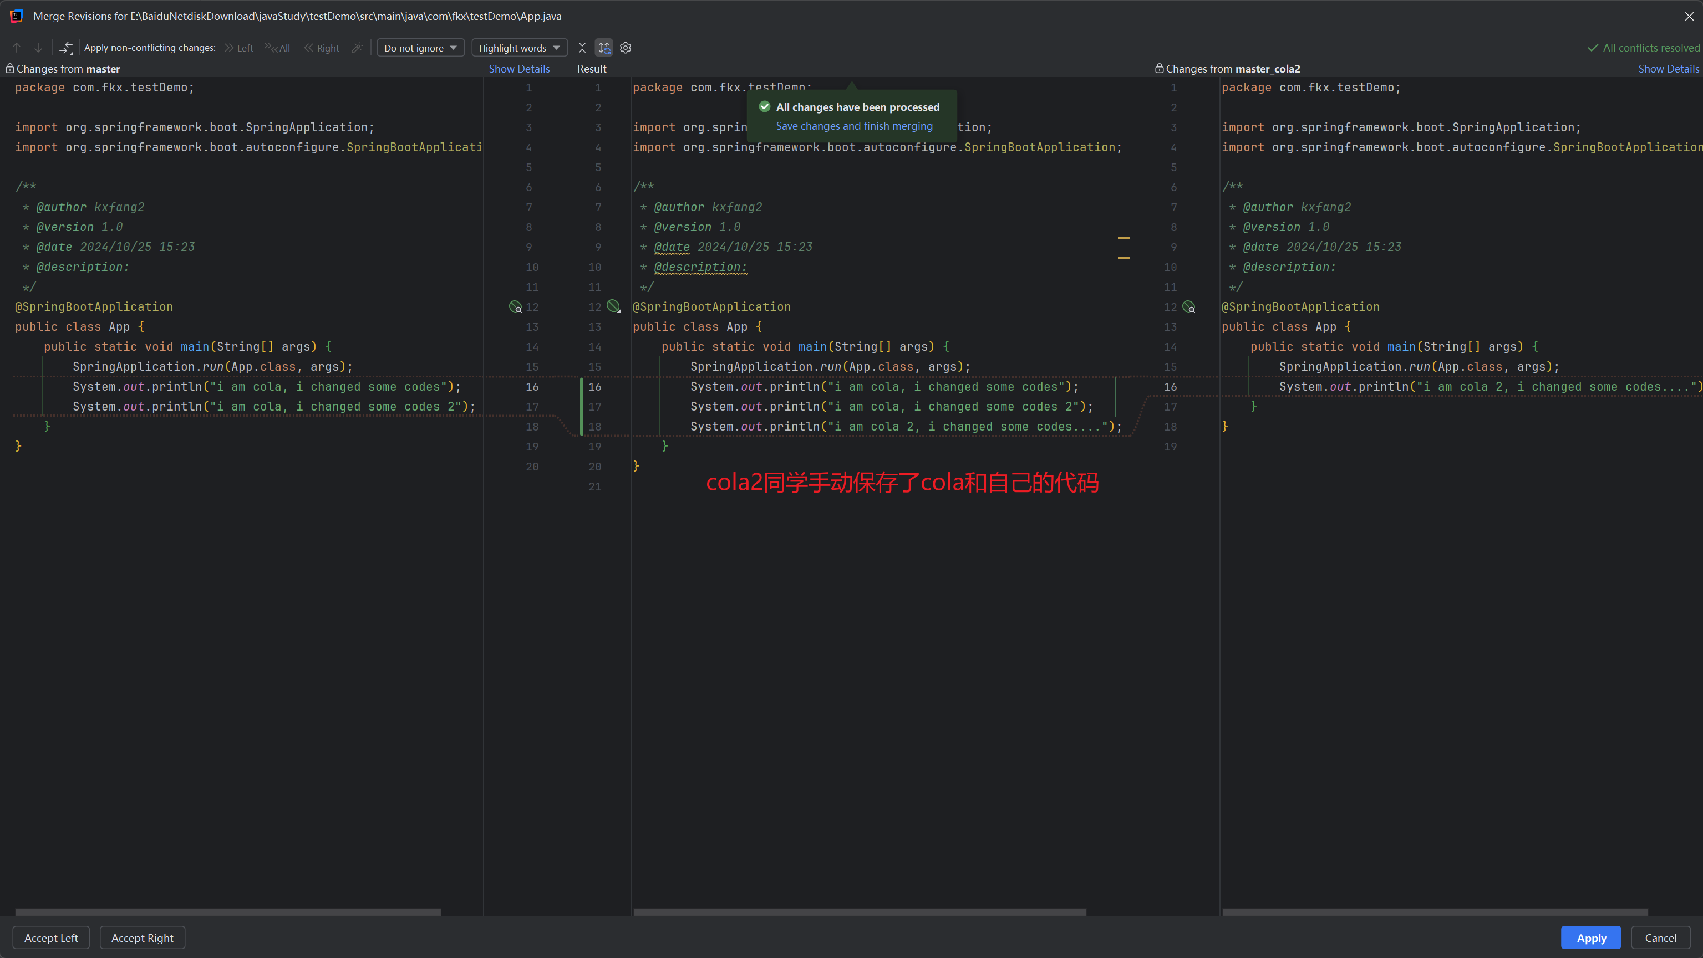The width and height of the screenshot is (1703, 958).
Task: Apply non-conflicting changes from Left
Action: [x=238, y=48]
